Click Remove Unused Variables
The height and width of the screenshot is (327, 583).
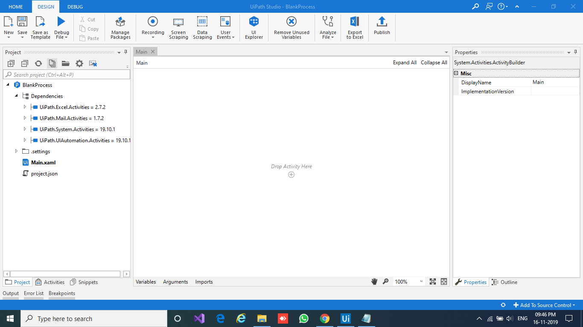(291, 27)
